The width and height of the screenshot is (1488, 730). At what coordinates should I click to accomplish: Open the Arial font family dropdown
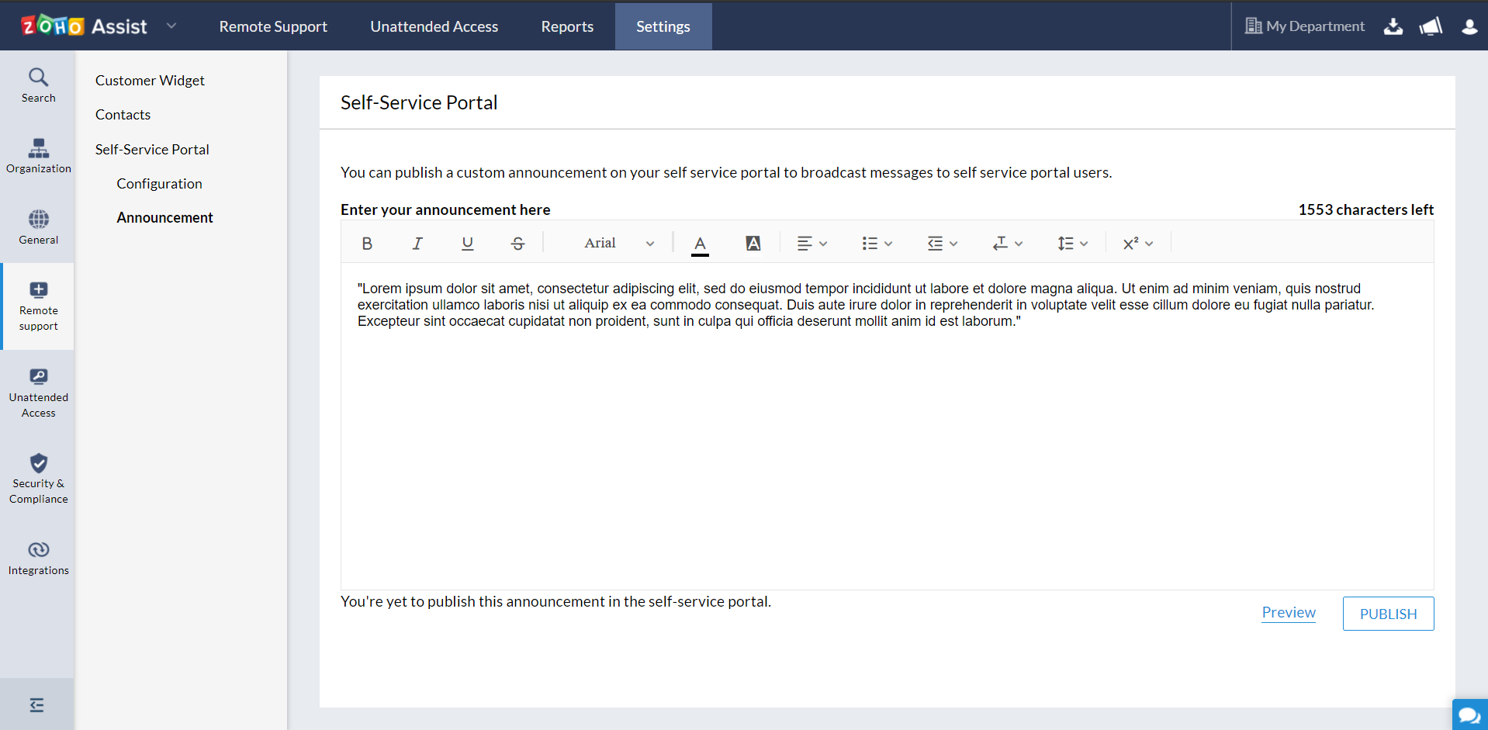point(618,244)
